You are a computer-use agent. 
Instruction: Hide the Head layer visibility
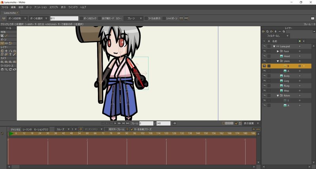point(264,56)
